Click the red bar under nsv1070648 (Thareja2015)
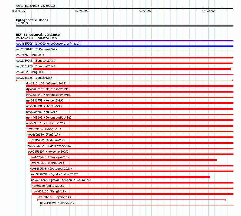The width and height of the screenshot is (241, 216). click(123, 160)
